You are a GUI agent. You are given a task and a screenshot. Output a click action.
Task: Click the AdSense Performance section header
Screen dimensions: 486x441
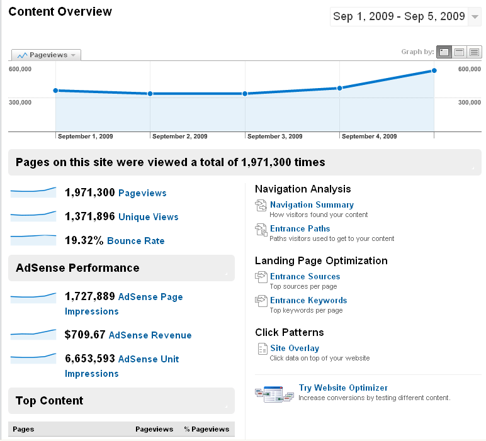pos(121,268)
